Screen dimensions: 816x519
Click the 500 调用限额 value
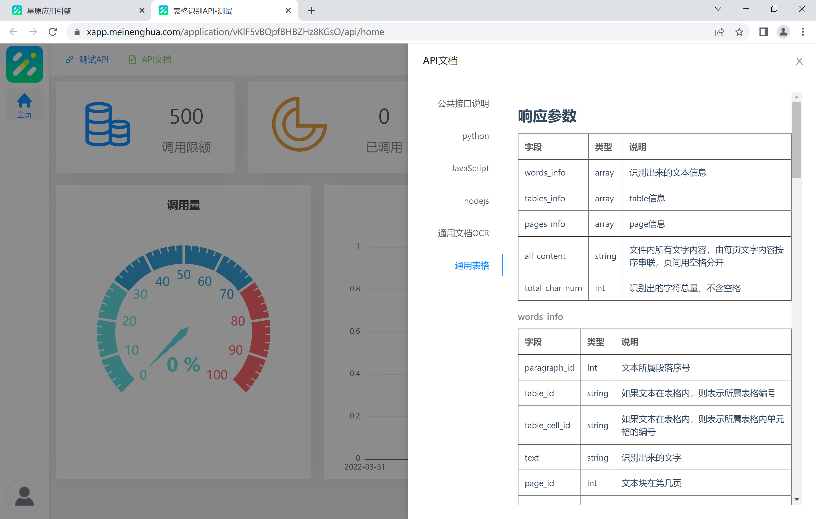coord(186,117)
